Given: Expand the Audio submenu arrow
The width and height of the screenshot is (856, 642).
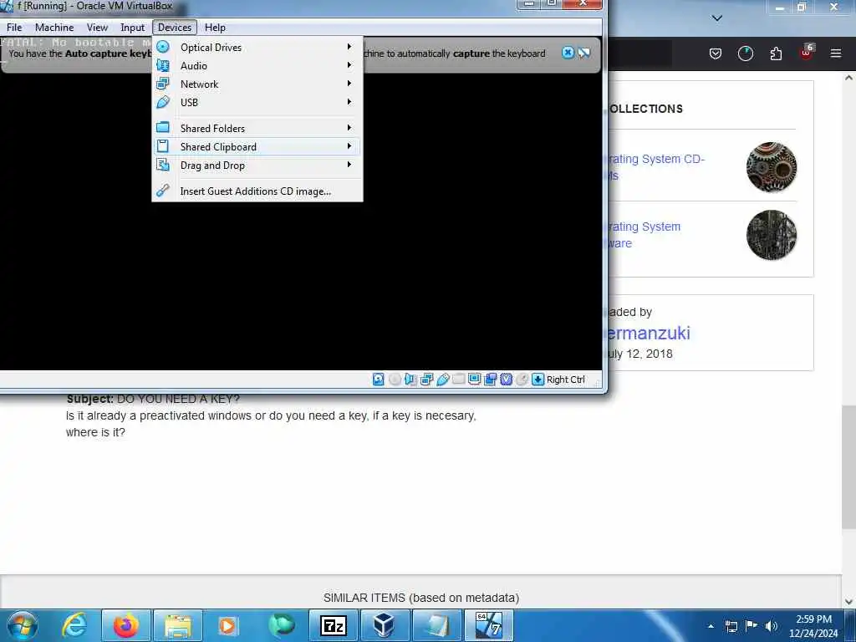Looking at the screenshot, I should pos(349,65).
